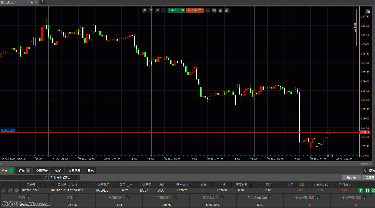Image resolution: width=375 pixels, height=208 pixels.
Task: Click the 已创建 (UTC+8) column header
Action: (x=68, y=185)
